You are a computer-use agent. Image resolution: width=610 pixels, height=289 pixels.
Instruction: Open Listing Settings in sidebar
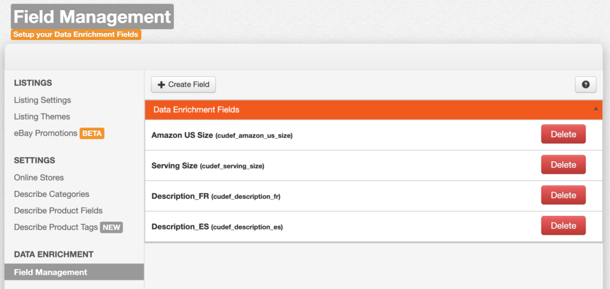(42, 100)
